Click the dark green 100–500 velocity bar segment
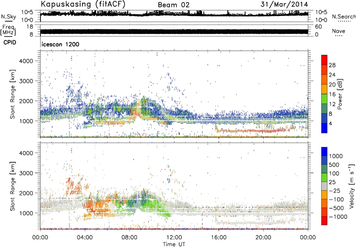This screenshot has height=247, width=356. point(324,169)
